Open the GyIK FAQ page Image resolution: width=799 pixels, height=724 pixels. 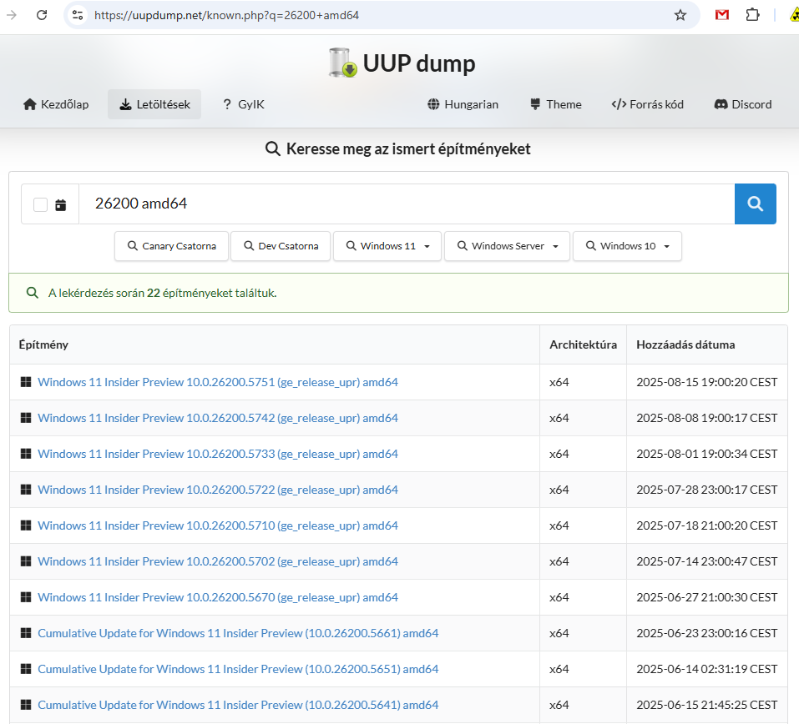tap(243, 104)
